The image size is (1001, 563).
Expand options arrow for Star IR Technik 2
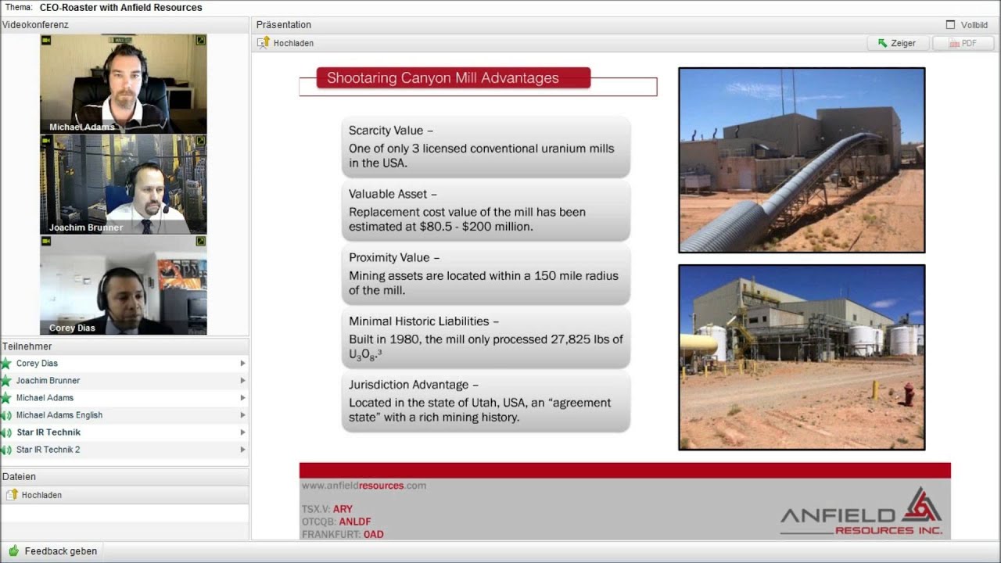click(x=242, y=450)
